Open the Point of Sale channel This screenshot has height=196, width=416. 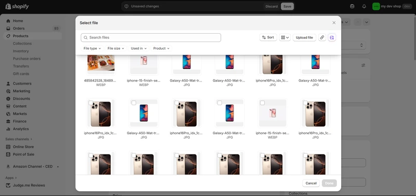23,154
